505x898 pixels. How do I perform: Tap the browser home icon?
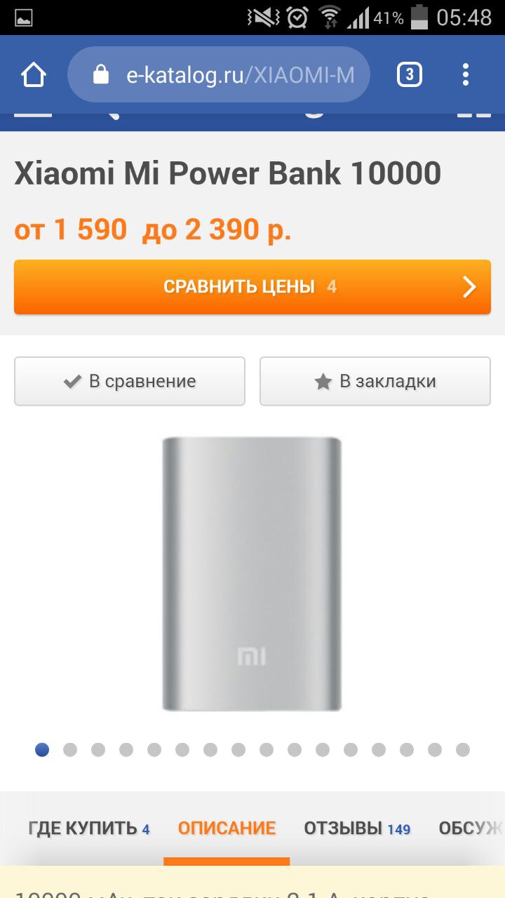[34, 74]
